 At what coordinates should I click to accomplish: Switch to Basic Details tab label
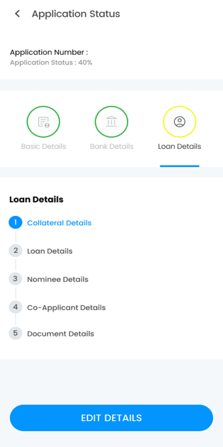[x=43, y=146]
